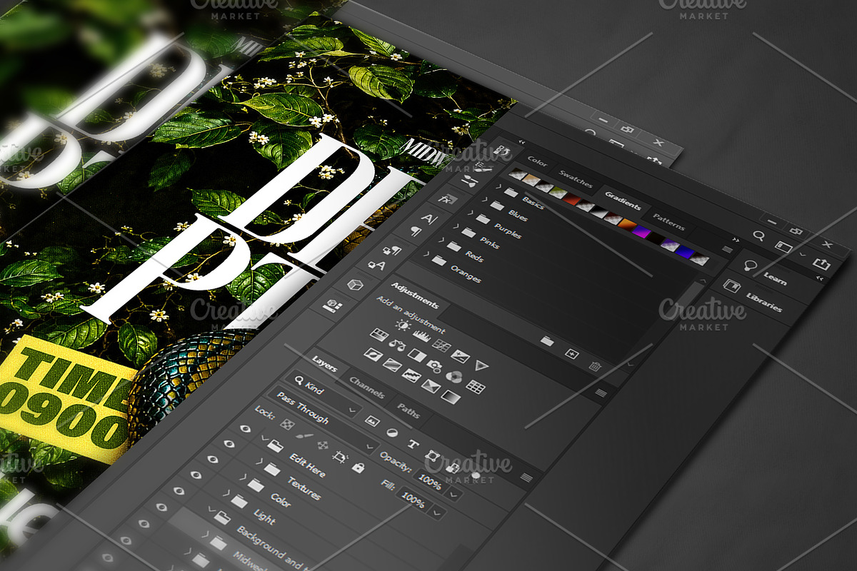The height and width of the screenshot is (571, 857).
Task: Open the History panel icon
Action: 501,151
